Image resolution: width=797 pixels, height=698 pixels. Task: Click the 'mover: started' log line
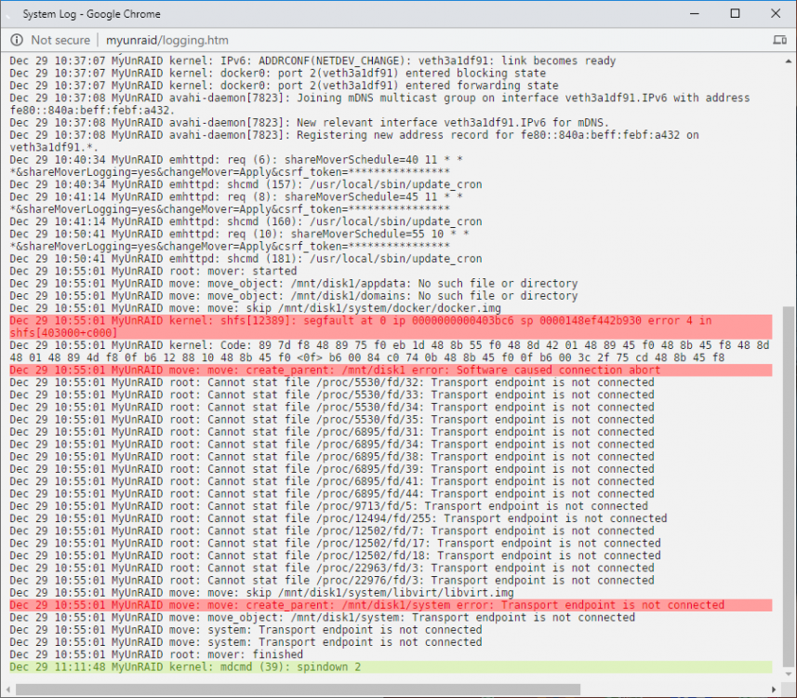tap(153, 271)
